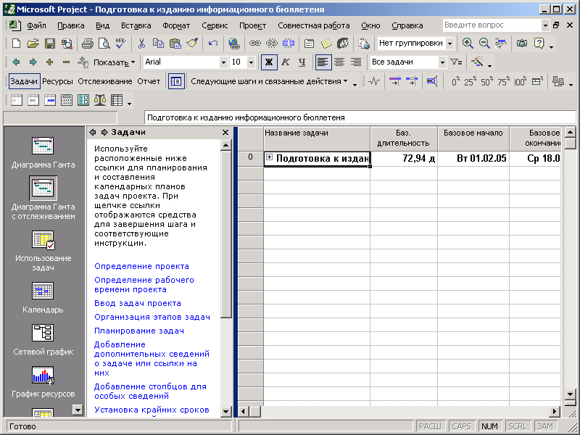Click the Undo arrow icon
The image size is (580, 435).
[x=212, y=43]
